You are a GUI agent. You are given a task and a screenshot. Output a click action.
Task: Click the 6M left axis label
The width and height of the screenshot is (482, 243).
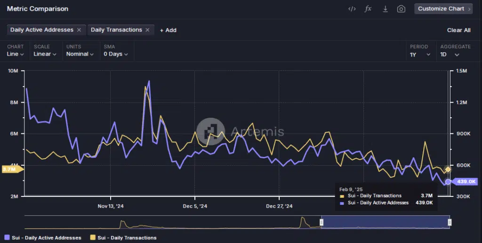14,134
